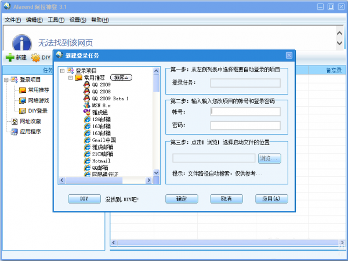Click the 雅虎邮箱 IE icon
Viewport: 348px width, 261px height.
87,147
